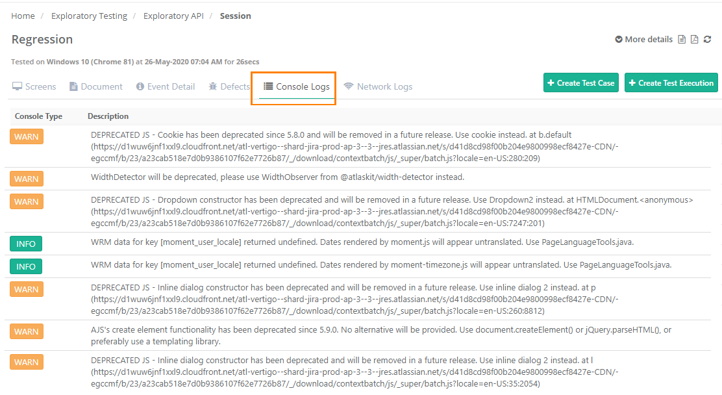This screenshot has width=722, height=395.
Task: Go to Exploratory API breadcrumb
Action: pos(173,16)
